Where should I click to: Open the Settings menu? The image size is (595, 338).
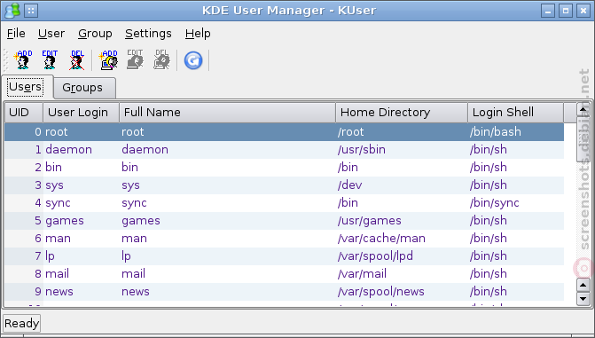click(148, 34)
